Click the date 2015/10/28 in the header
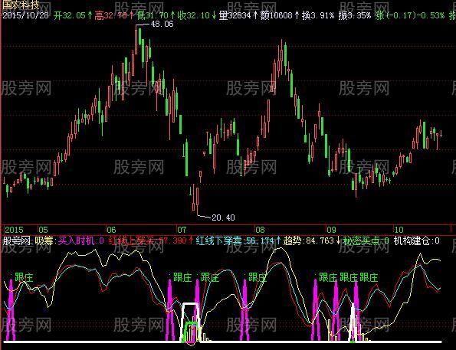456x350 pixels. (25, 15)
